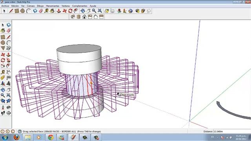Screen dimensions: 251x141
Task: Switch to Top view
Action: point(78,16)
